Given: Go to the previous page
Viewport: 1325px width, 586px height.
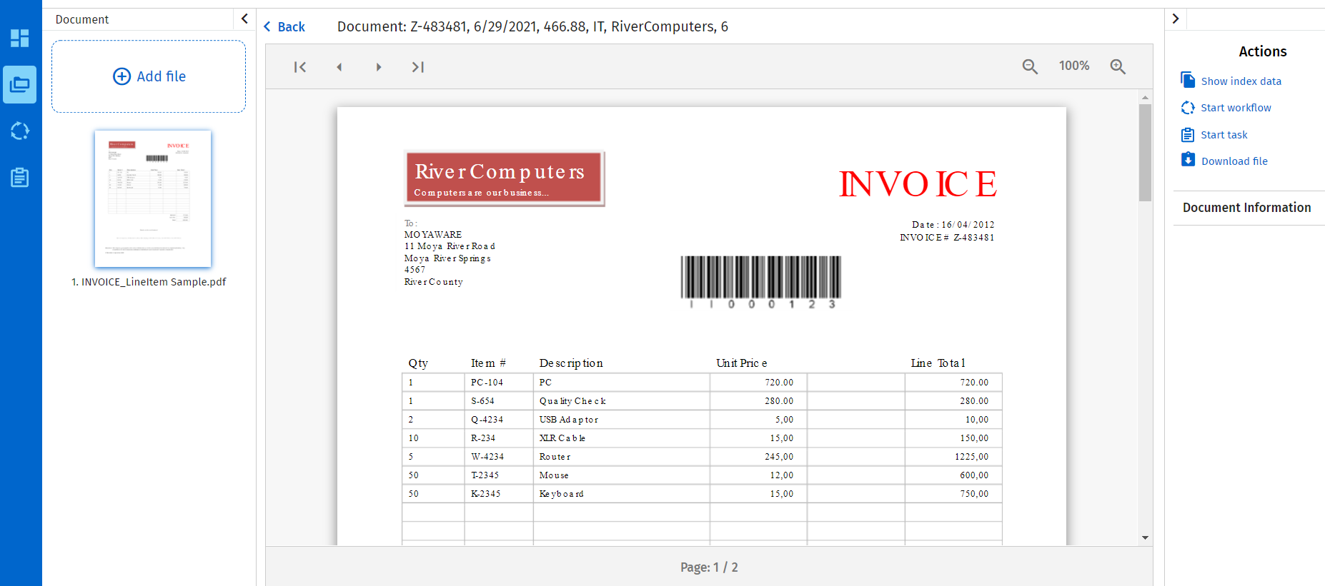Looking at the screenshot, I should click(x=339, y=67).
